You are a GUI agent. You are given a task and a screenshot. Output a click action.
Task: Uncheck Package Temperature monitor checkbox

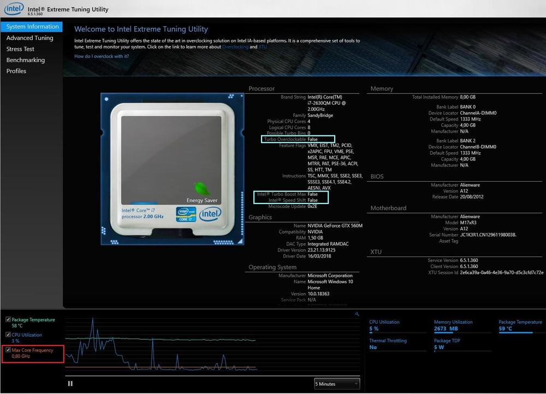8,320
